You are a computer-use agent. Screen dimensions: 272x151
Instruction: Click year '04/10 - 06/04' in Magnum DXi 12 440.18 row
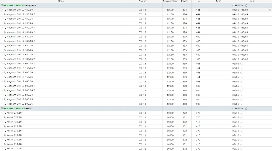pos(240,10)
